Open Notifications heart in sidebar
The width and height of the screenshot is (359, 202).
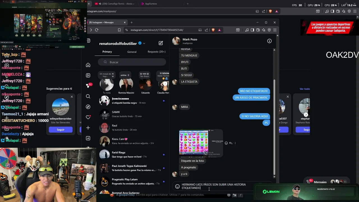(88, 117)
